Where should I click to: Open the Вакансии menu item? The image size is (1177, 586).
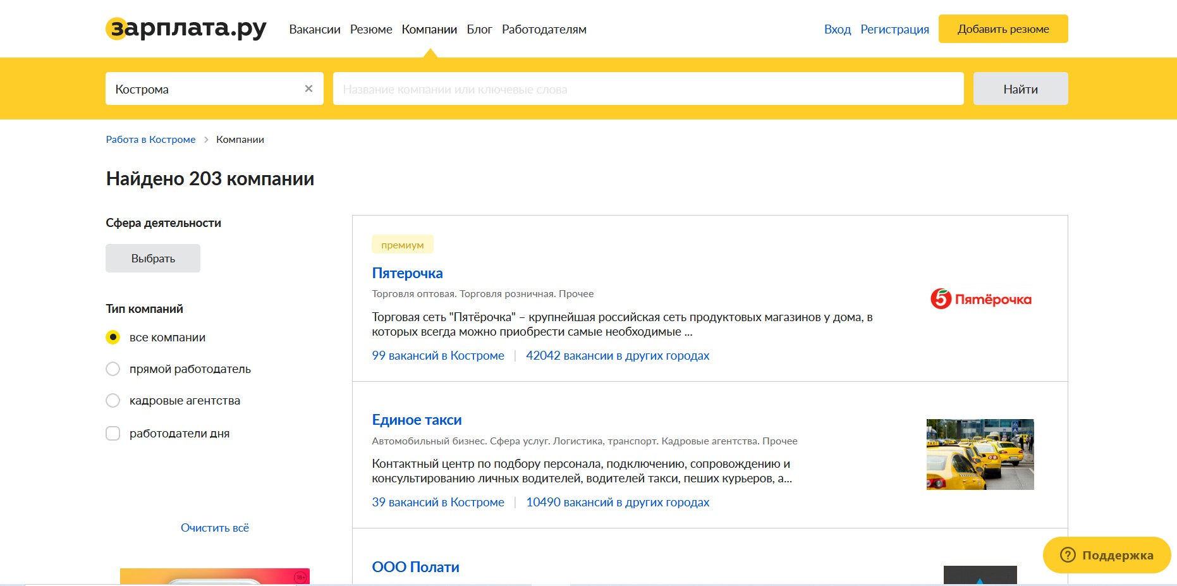click(x=315, y=30)
